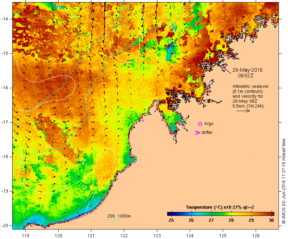The image size is (288, 239).
Task: Click the colorbar tick label 27
Action: point(211,220)
